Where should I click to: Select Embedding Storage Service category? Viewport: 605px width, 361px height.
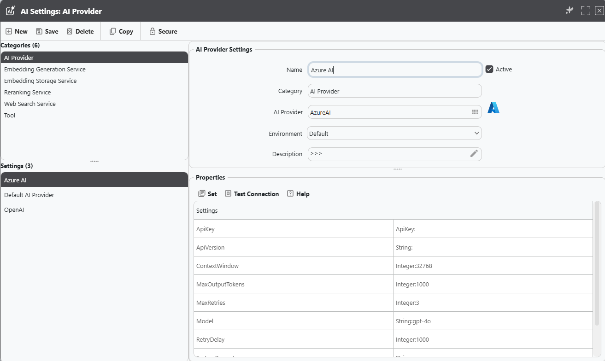[94, 81]
